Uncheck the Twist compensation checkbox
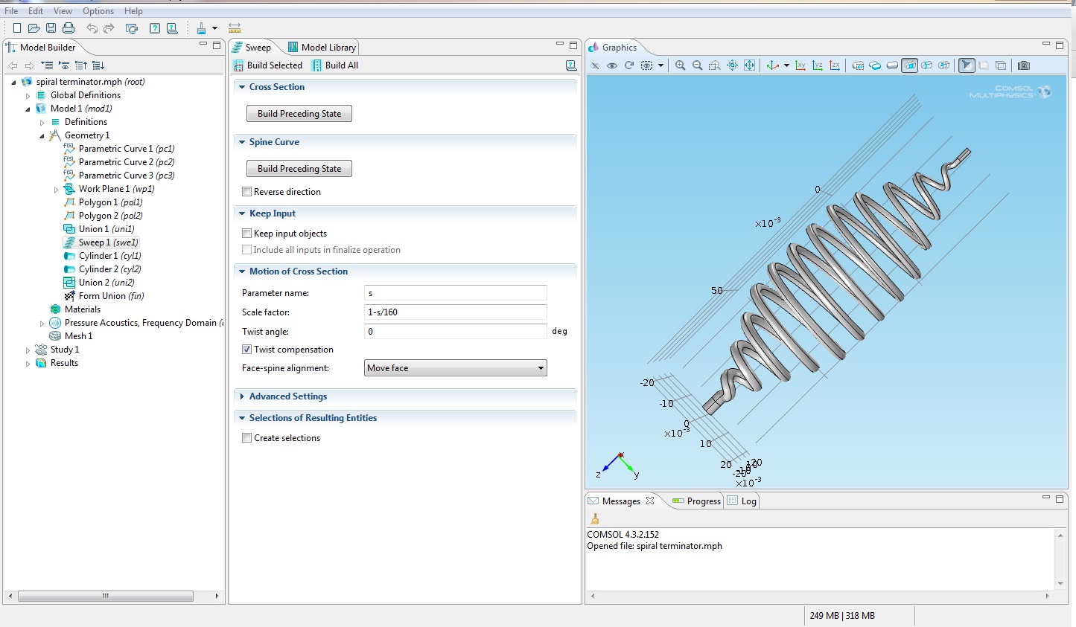Viewport: 1076px width, 627px height. coord(246,350)
